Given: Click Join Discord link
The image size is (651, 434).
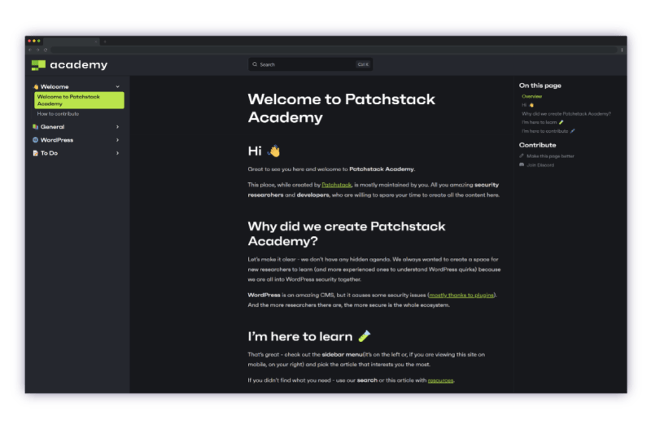Looking at the screenshot, I should [540, 165].
